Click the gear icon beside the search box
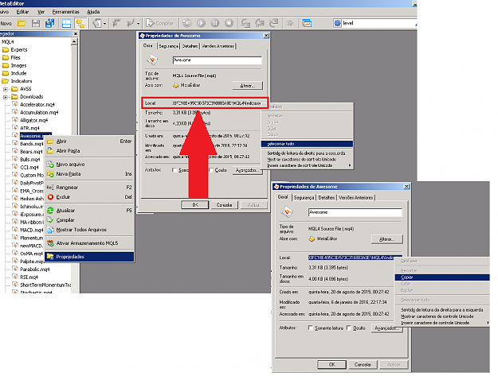 (x=337, y=23)
